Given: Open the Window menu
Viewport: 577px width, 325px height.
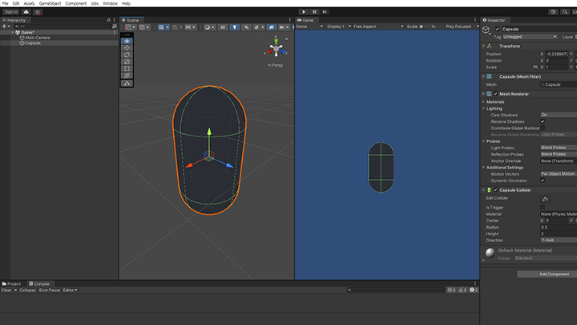Looking at the screenshot, I should 110,3.
